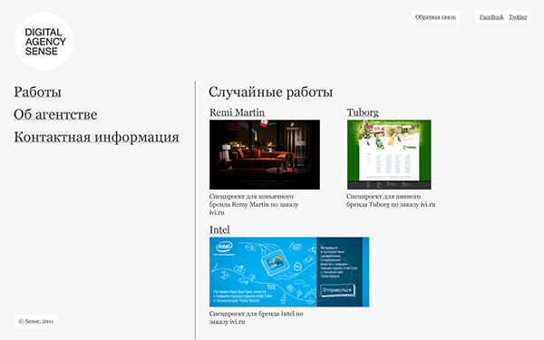The image size is (544, 340).
Task: Visit the FaceBook link
Action: tap(491, 16)
